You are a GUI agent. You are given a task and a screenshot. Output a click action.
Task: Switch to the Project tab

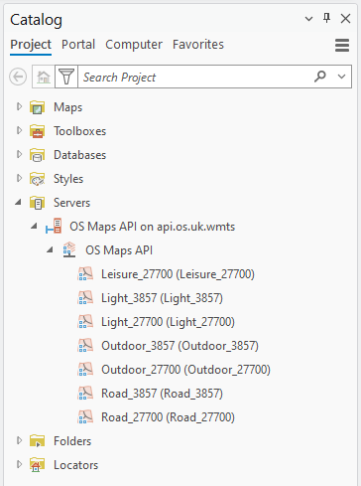pyautogui.click(x=31, y=45)
